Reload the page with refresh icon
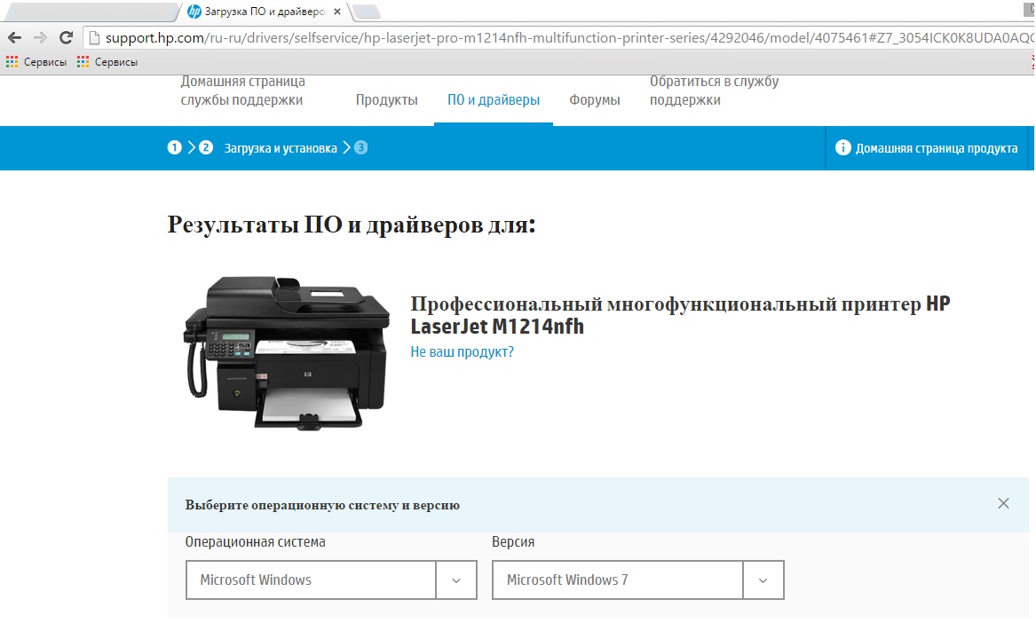Screen dimensions: 1036x623 pyautogui.click(x=66, y=38)
